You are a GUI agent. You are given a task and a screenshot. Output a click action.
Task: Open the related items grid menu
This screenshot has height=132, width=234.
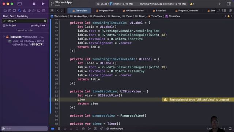point(52,11)
